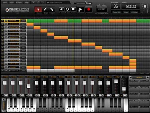The height and width of the screenshot is (113, 150).
Task: Select the eraser tool
Action: click(x=52, y=9)
